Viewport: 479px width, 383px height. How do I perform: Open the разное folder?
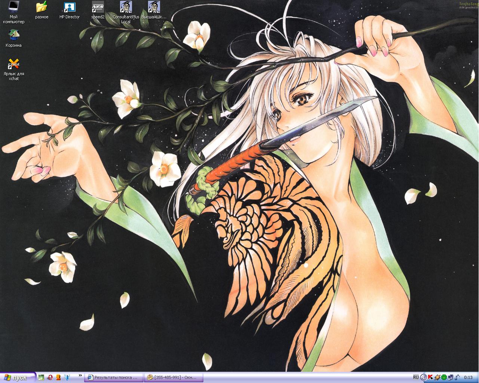point(42,7)
